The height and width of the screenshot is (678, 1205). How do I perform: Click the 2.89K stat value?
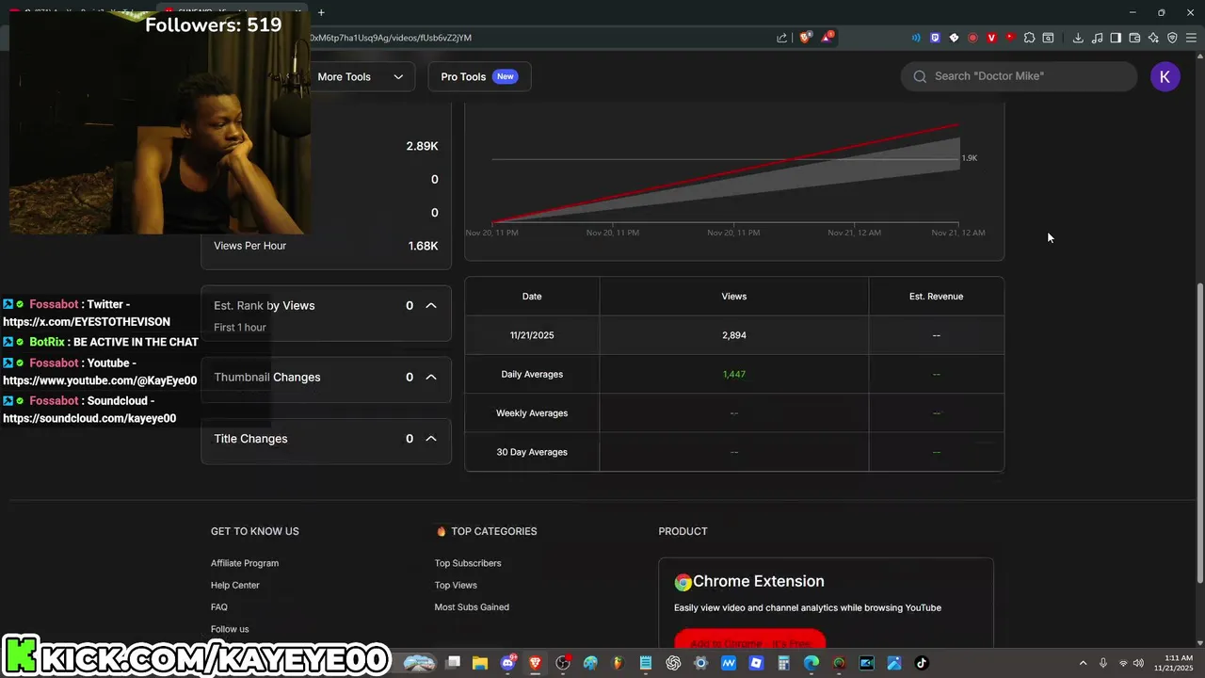(422, 146)
